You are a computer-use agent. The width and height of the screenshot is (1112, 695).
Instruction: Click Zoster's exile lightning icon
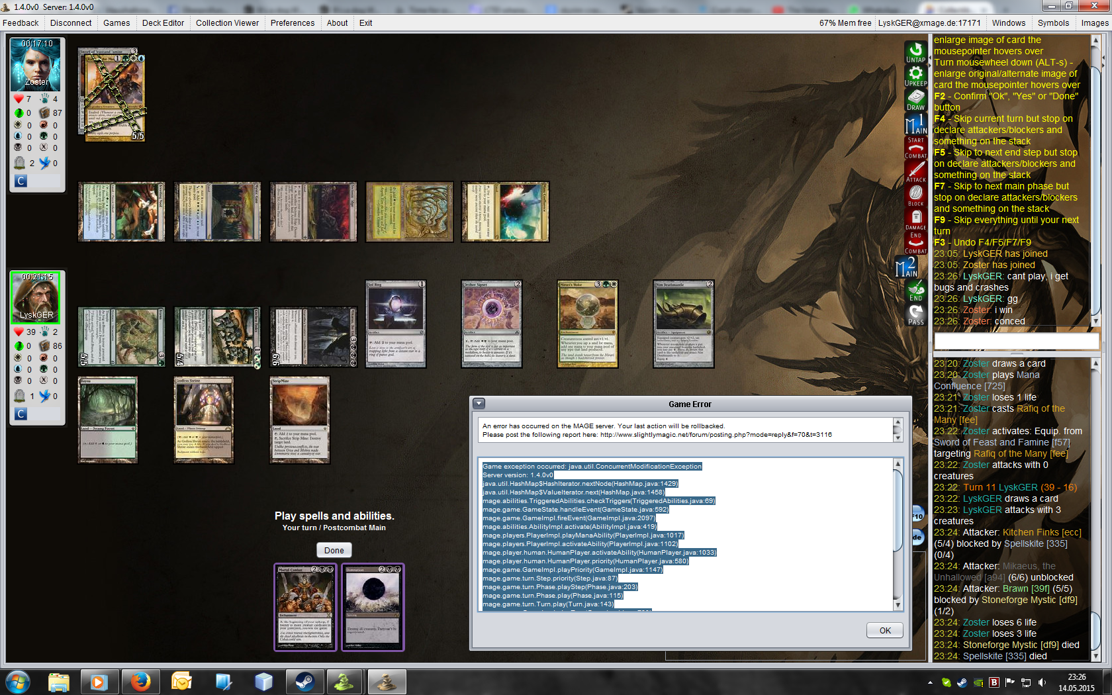[x=44, y=163]
